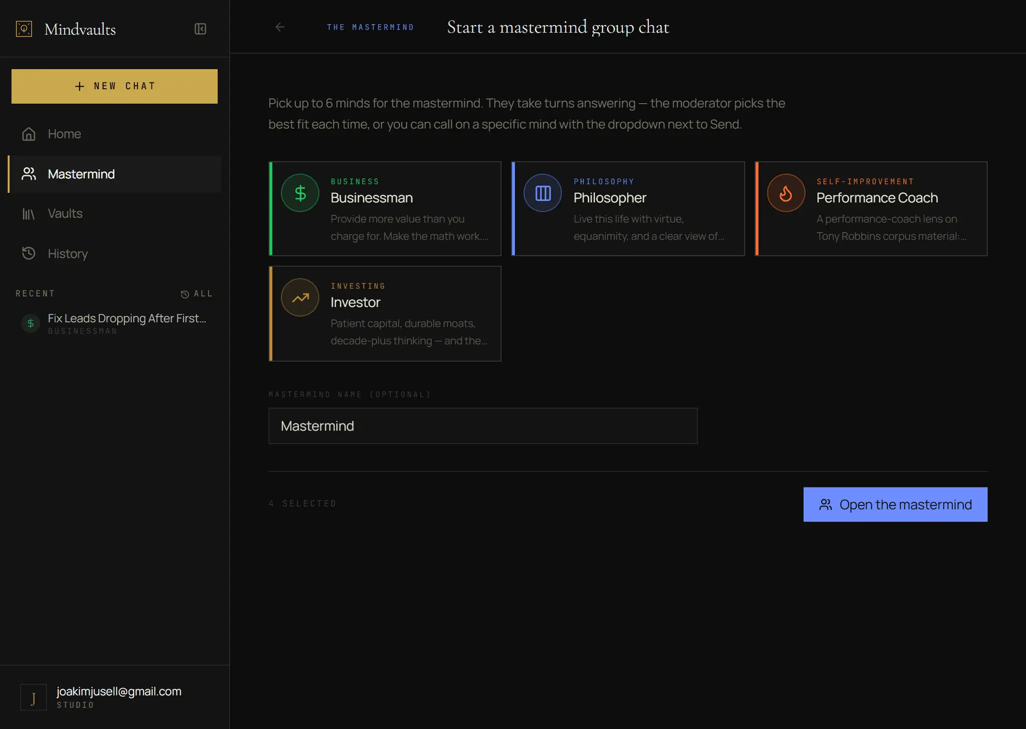1026x729 pixels.
Task: Click Open the mastermind button
Action: click(895, 505)
